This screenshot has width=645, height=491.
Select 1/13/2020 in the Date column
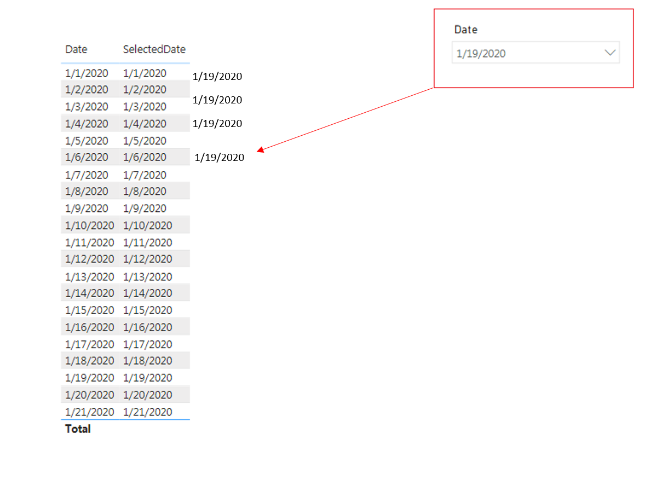(89, 277)
